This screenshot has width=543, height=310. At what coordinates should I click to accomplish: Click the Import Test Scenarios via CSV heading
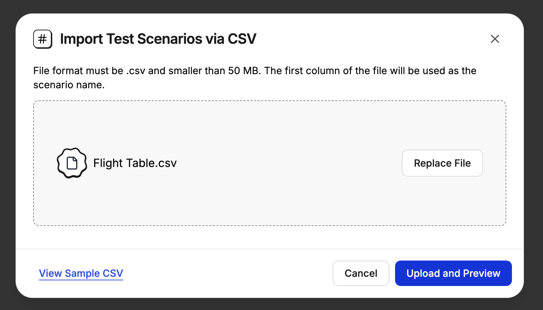pos(158,39)
